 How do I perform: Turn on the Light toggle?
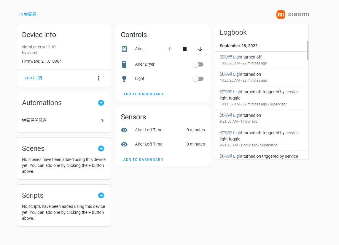point(198,78)
